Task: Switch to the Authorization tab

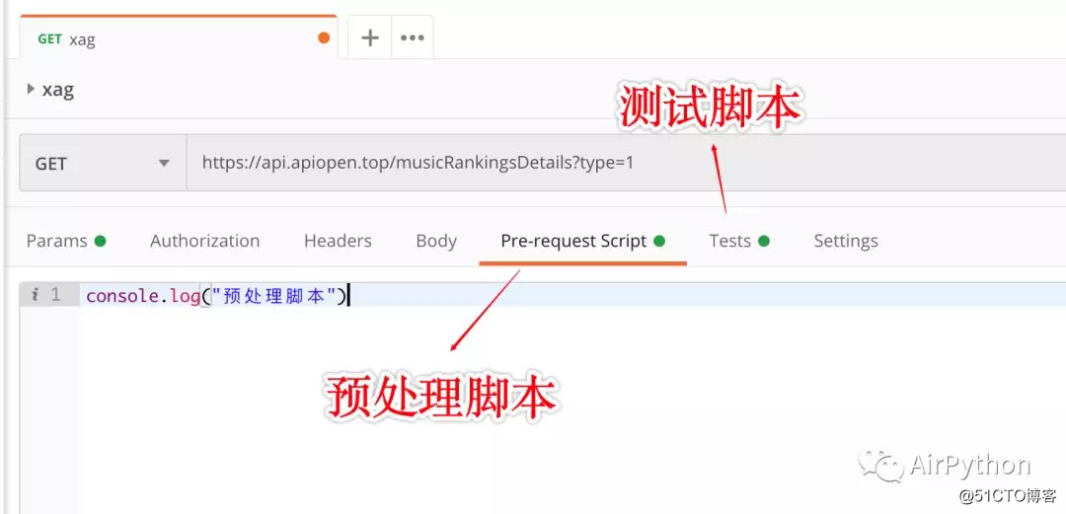Action: (x=204, y=241)
